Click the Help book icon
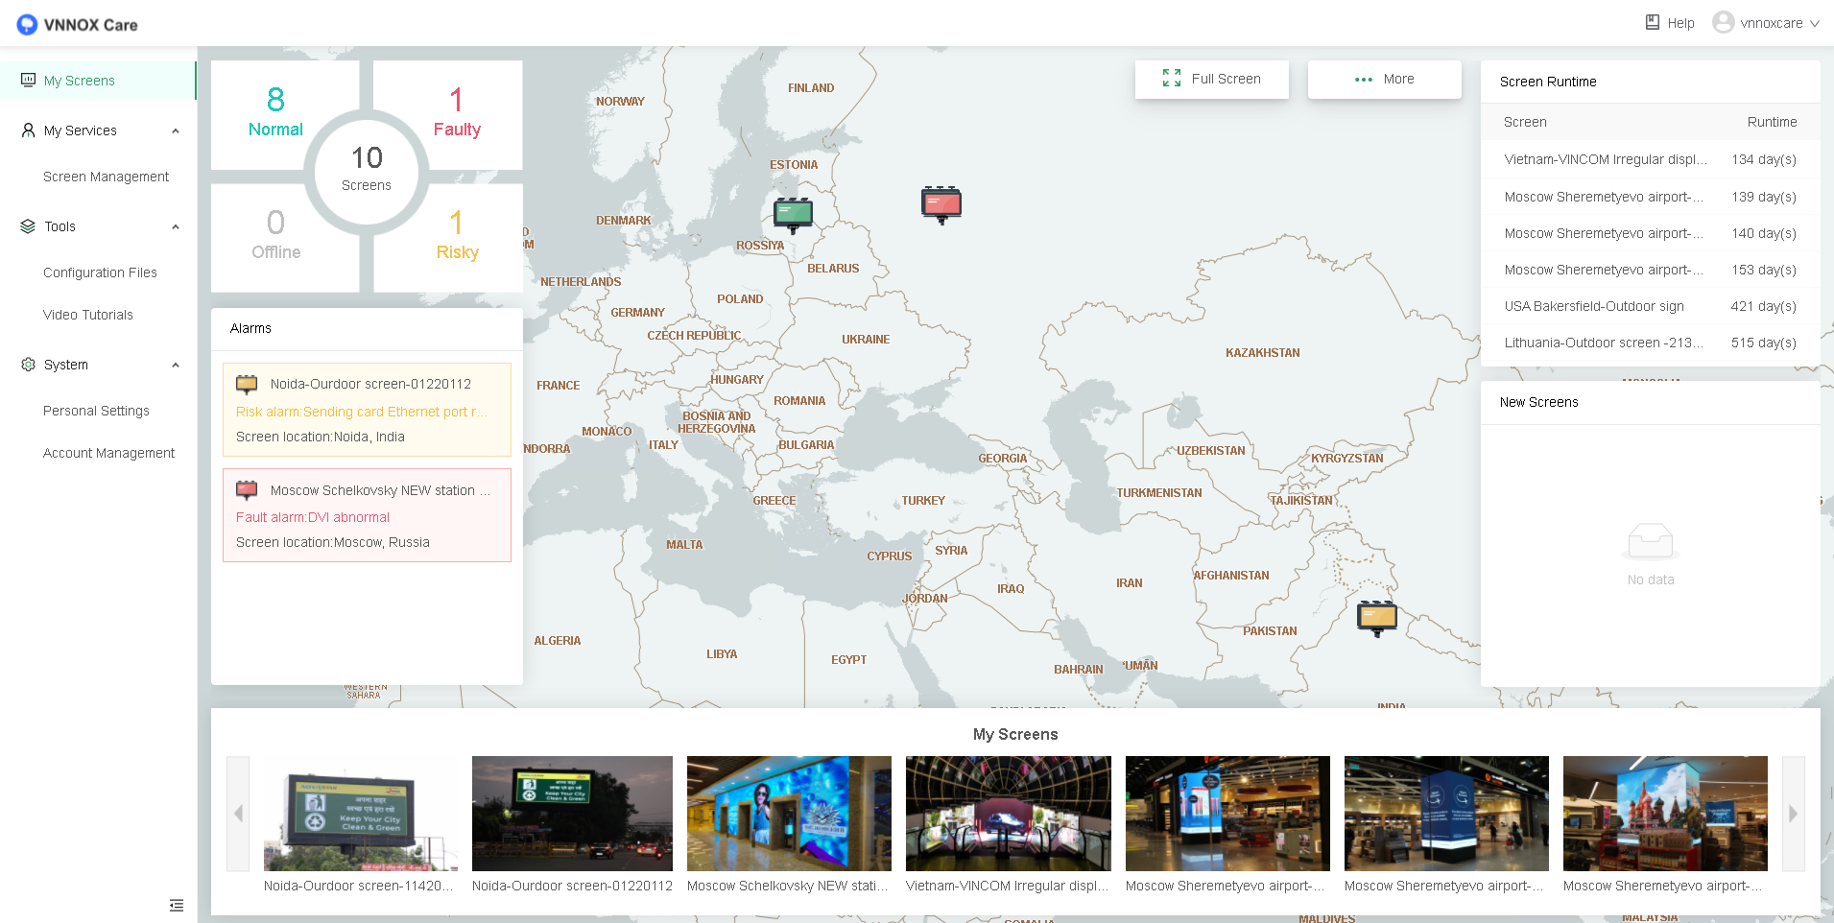 tap(1653, 22)
